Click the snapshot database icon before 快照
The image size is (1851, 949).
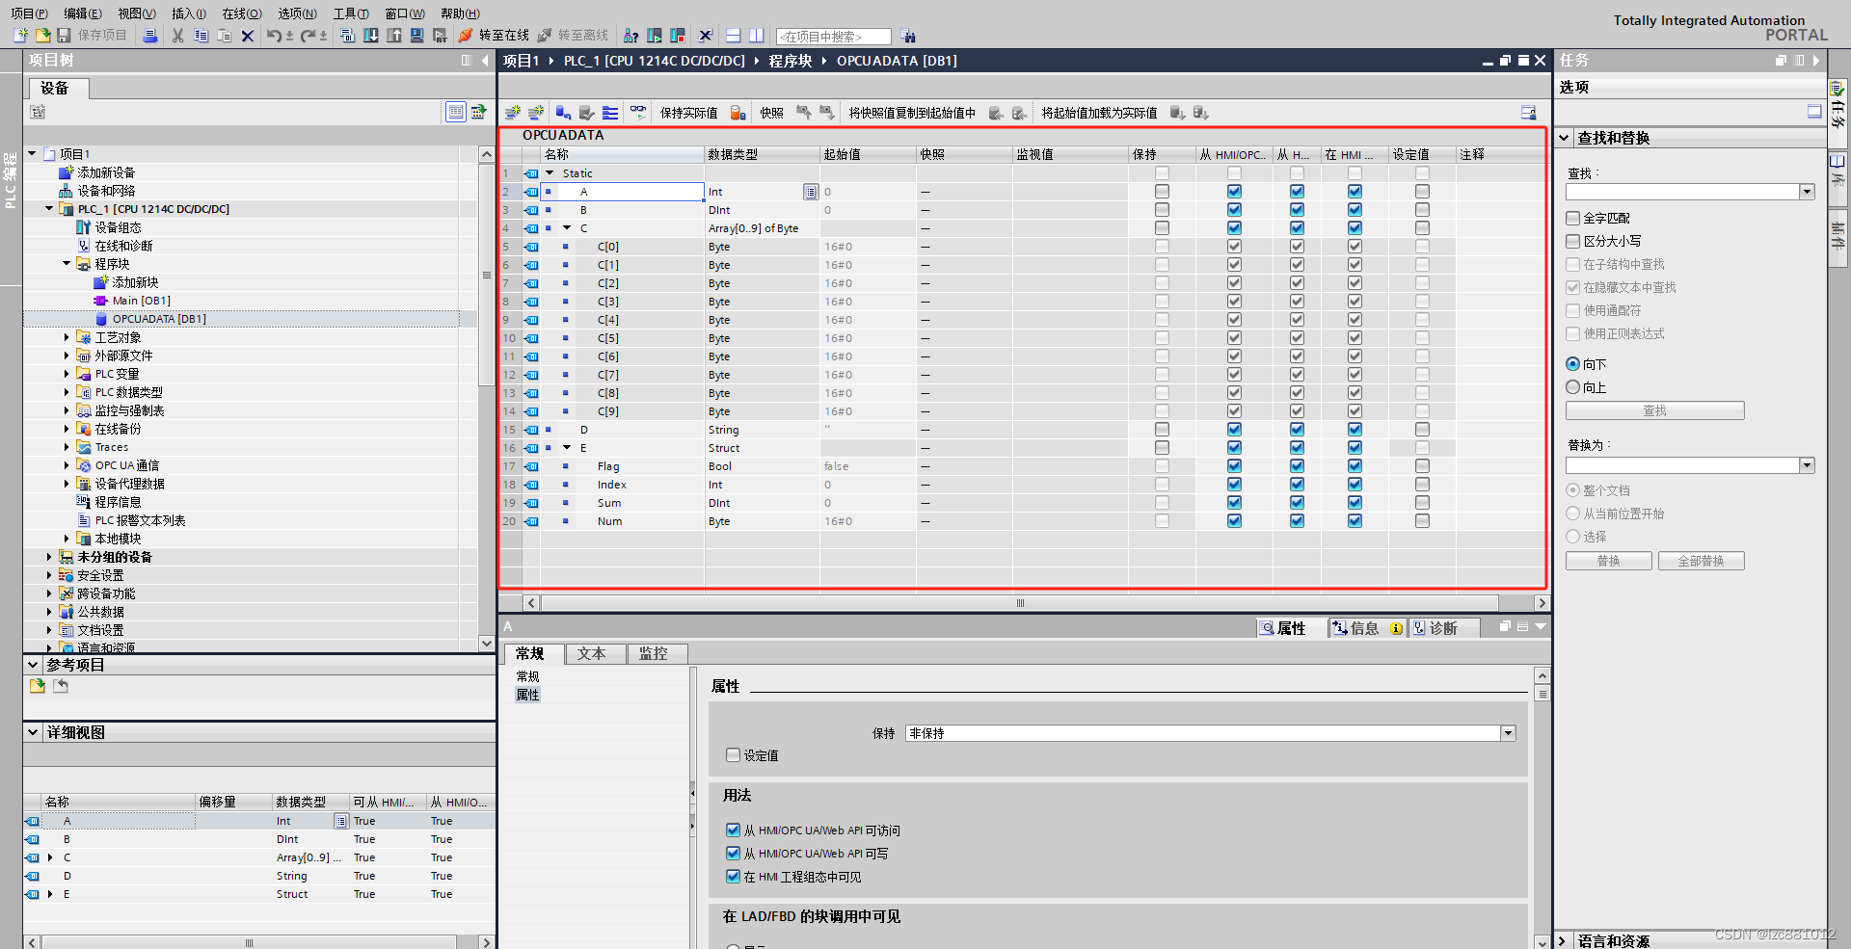(738, 113)
